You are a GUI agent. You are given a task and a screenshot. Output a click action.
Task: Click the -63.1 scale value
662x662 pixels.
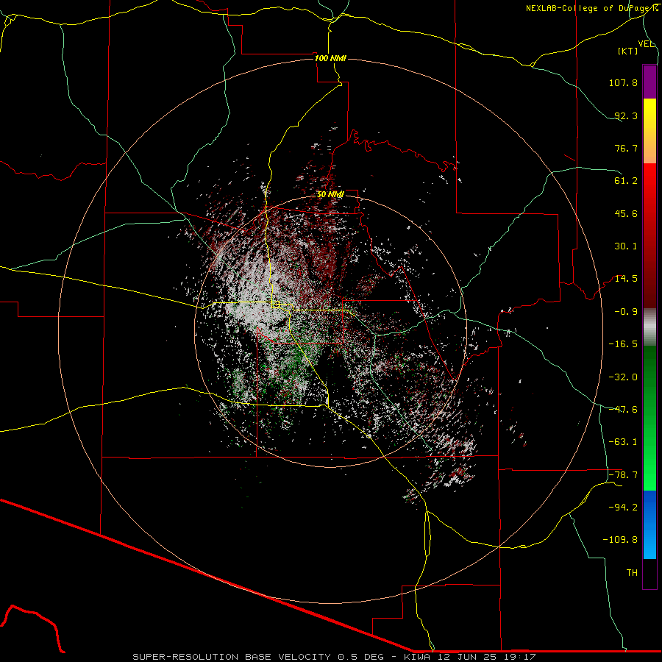(623, 442)
